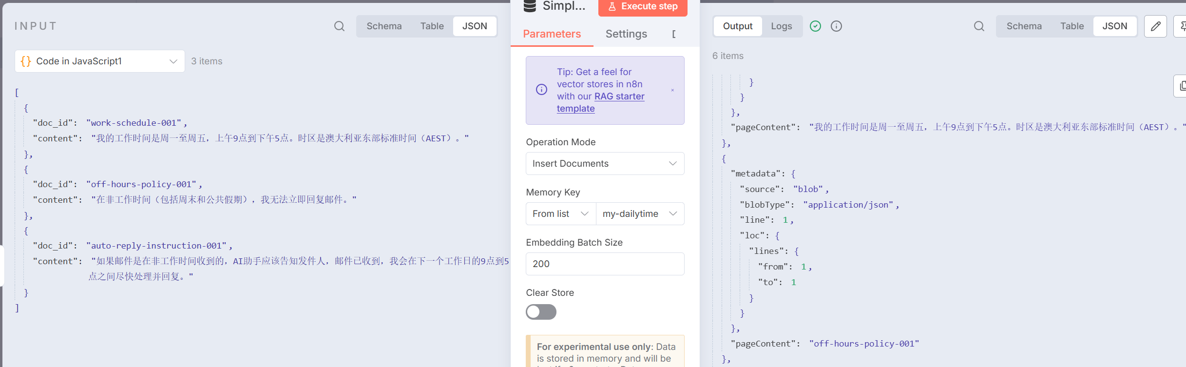Toggle the Clear Store switch
Viewport: 1186px width, 367px height.
[541, 312]
